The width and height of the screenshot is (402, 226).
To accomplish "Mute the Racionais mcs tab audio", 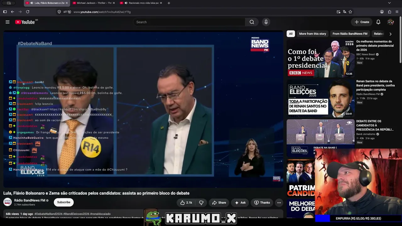I will 126,3.
